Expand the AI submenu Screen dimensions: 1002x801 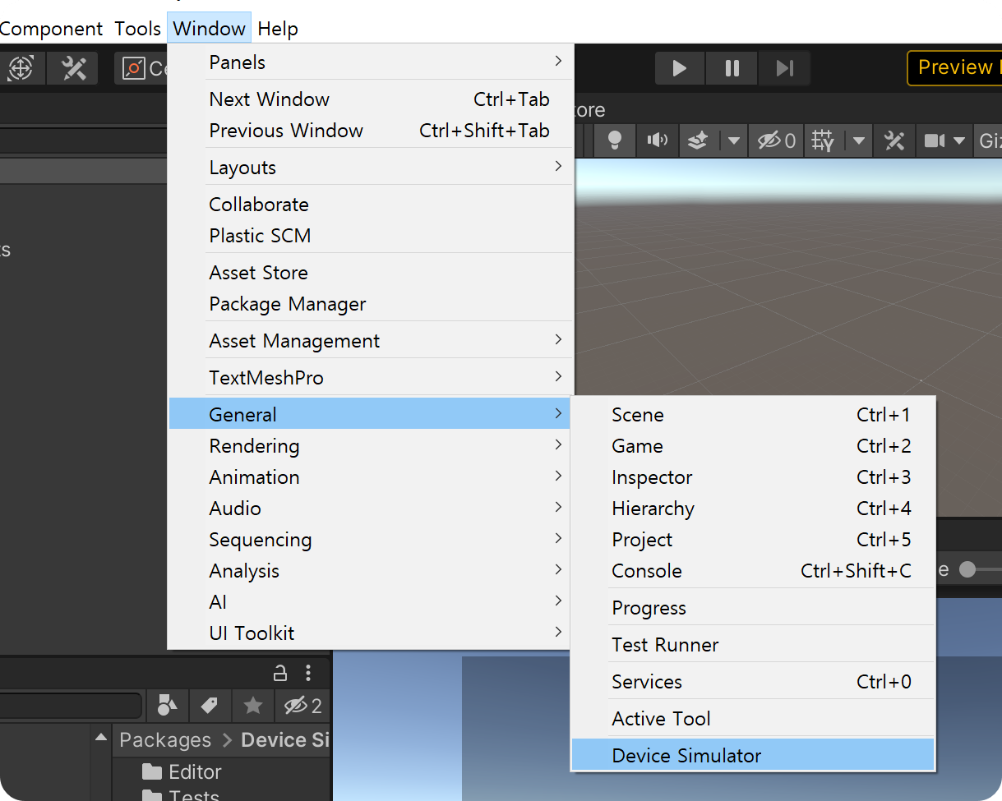coord(371,602)
